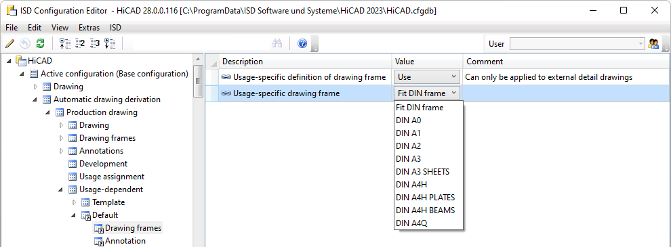The width and height of the screenshot is (671, 247).
Task: Open the blue help question mark icon
Action: (302, 43)
